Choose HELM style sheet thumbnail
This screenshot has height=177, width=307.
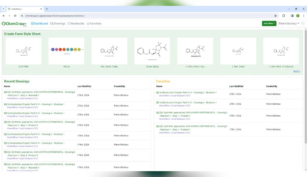click(x=66, y=51)
